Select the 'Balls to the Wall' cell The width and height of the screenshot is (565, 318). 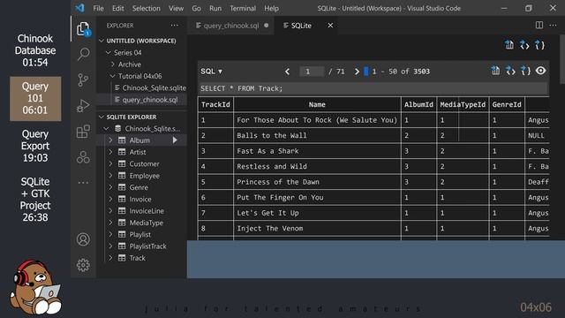pyautogui.click(x=317, y=135)
